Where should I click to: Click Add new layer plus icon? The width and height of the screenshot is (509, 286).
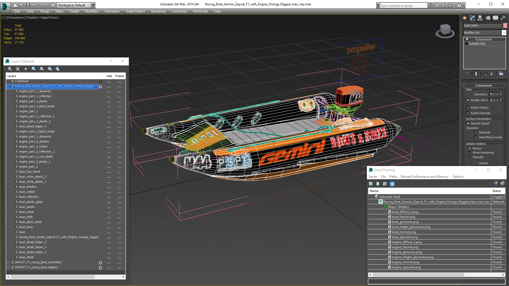tap(26, 69)
